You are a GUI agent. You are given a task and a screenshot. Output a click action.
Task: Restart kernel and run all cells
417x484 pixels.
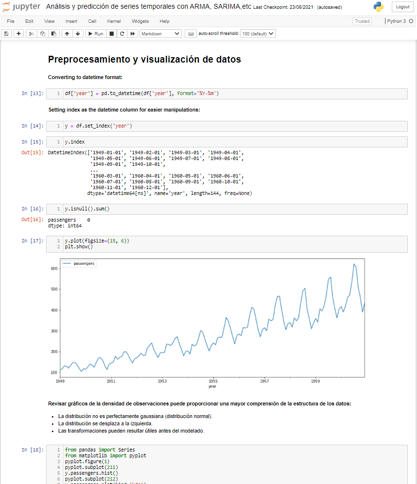133,33
